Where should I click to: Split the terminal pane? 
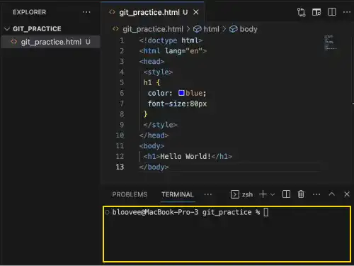tap(286, 194)
